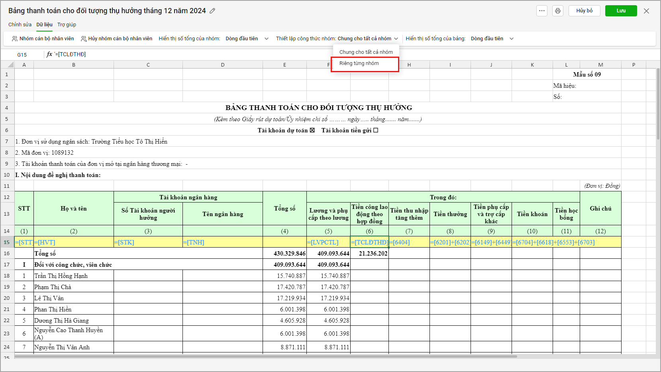661x372 pixels.
Task: Choose 'Chung cho tất cả nhóm' in the dropdown list
Action: coord(366,52)
